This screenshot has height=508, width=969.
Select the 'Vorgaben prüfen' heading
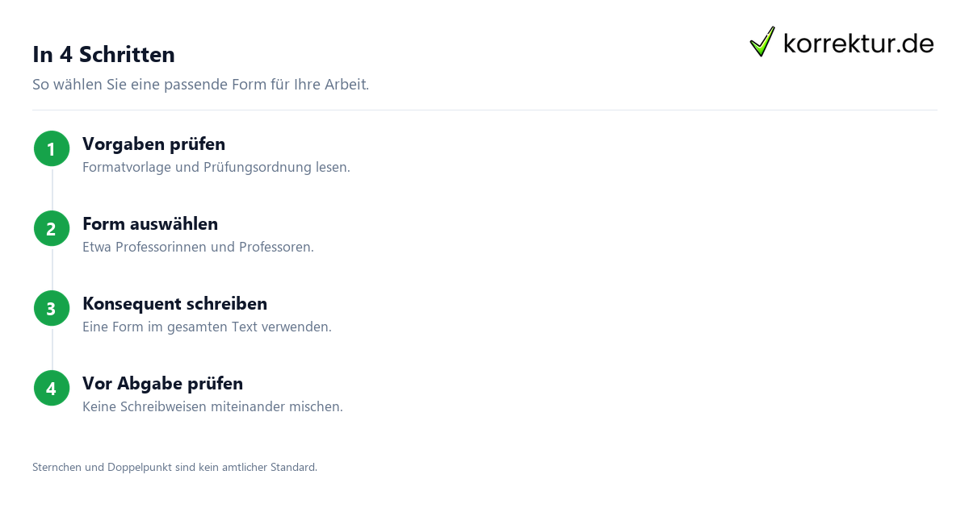click(x=153, y=144)
